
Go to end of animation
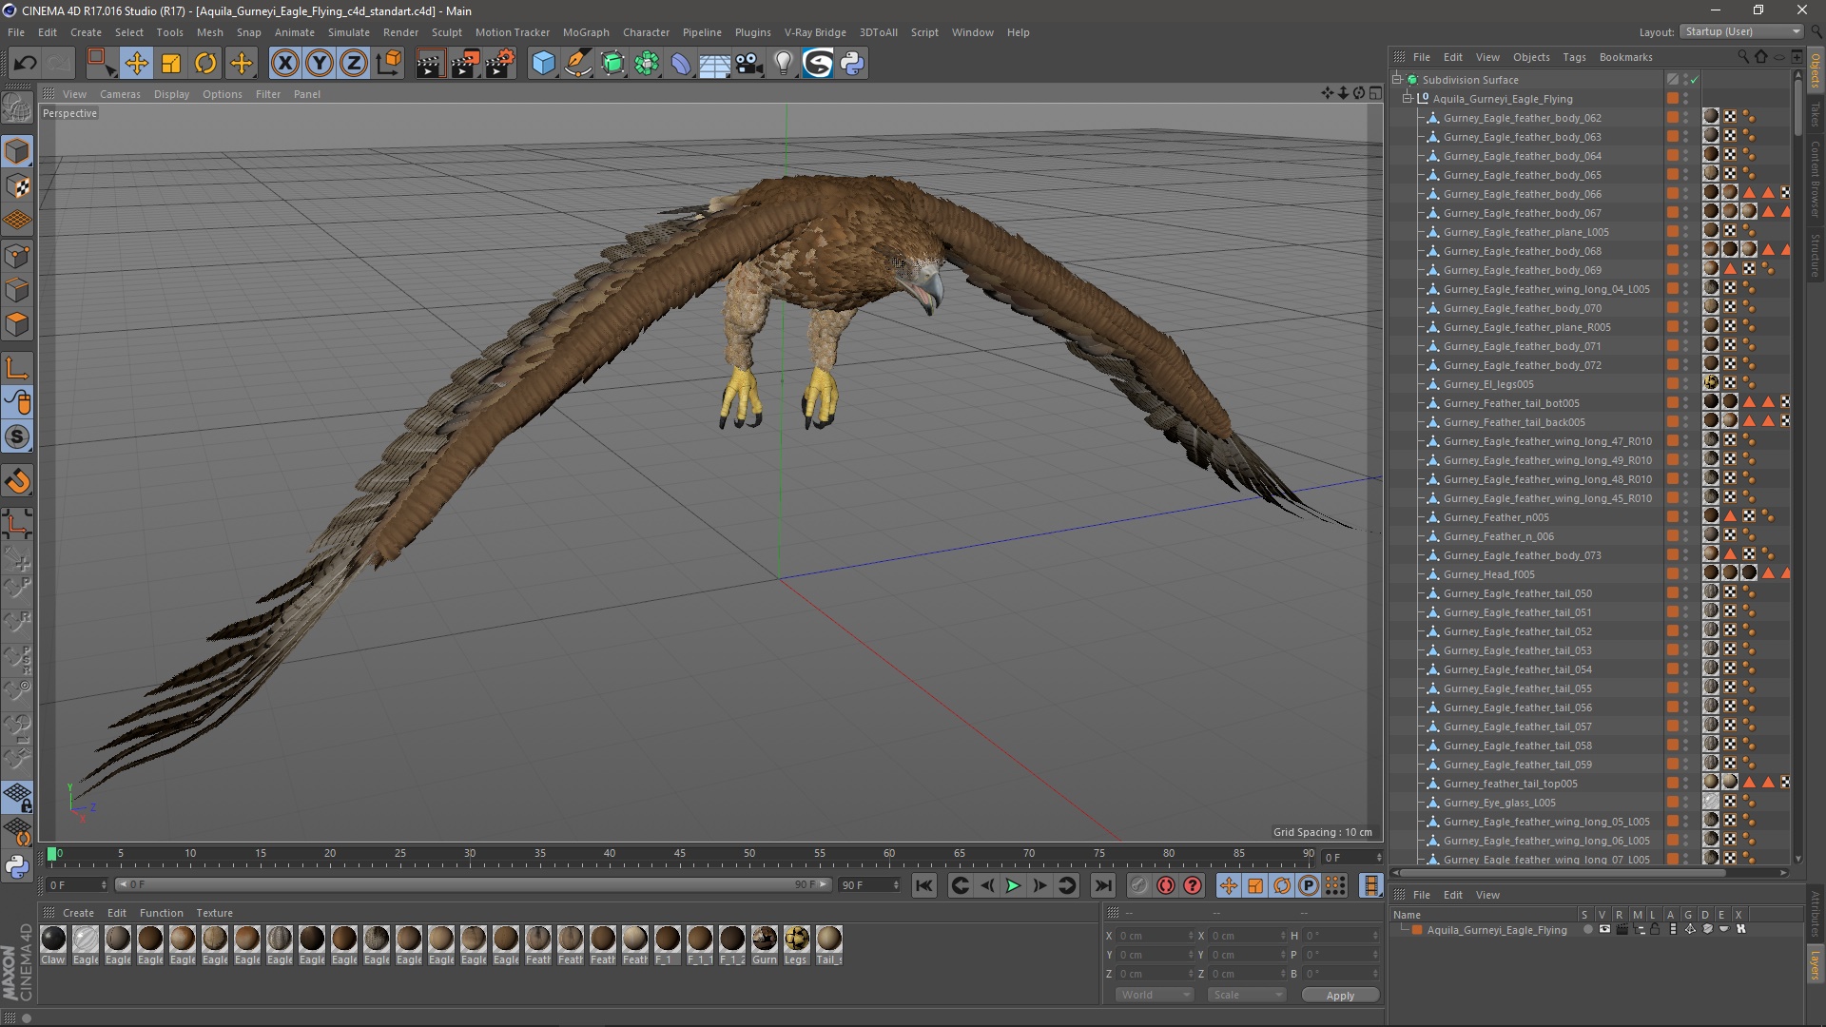point(1102,885)
